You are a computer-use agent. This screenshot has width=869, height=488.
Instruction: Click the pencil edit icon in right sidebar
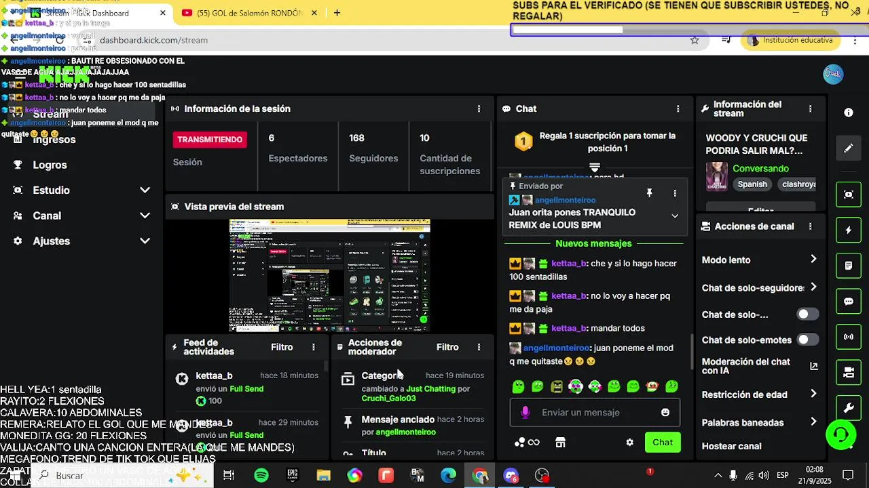click(x=849, y=148)
